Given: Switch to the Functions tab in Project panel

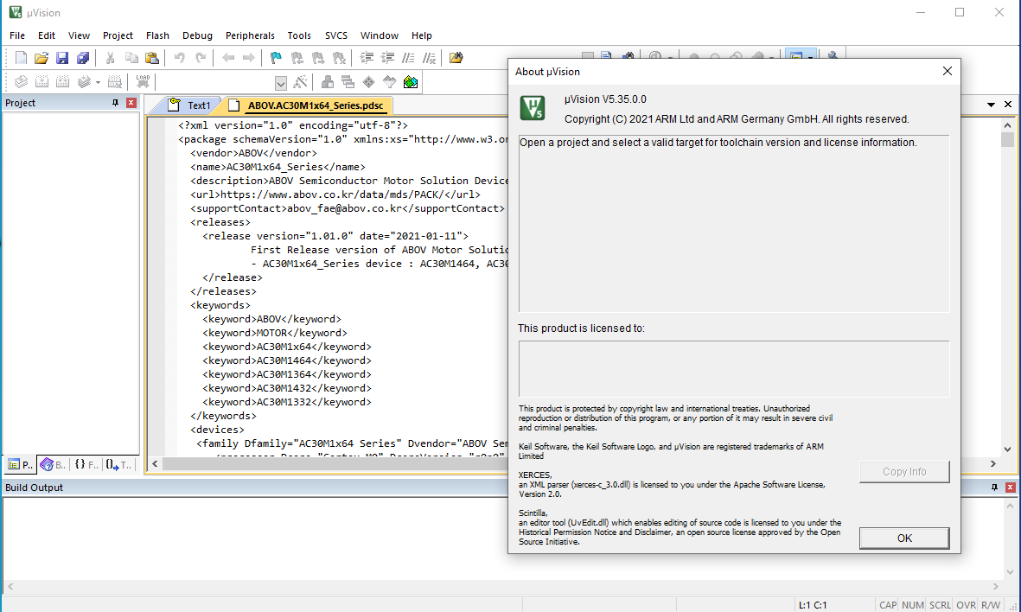Looking at the screenshot, I should 86,464.
